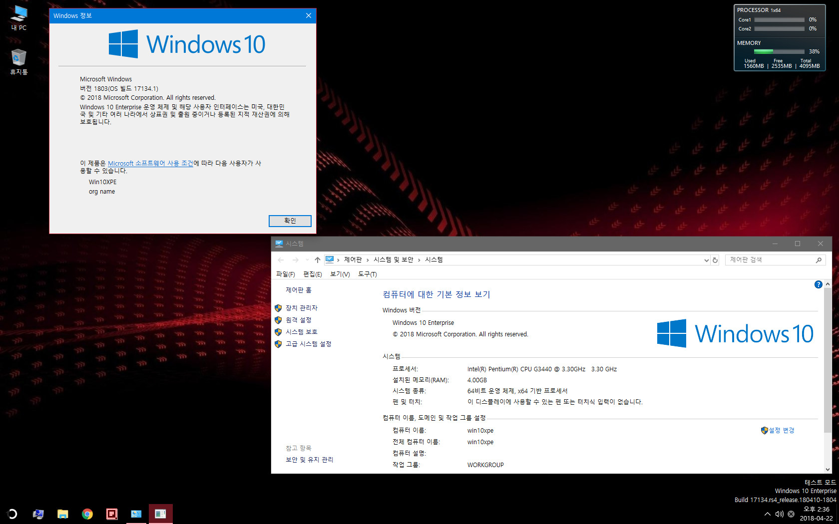Image resolution: width=839 pixels, height=524 pixels.
Task: Open 시스템 보호 link
Action: (x=302, y=332)
